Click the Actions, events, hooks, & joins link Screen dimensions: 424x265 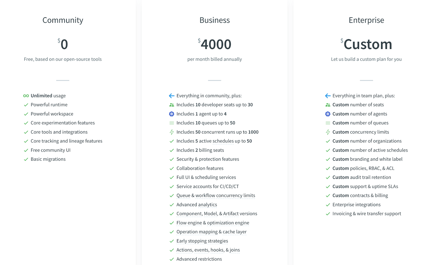(208, 250)
